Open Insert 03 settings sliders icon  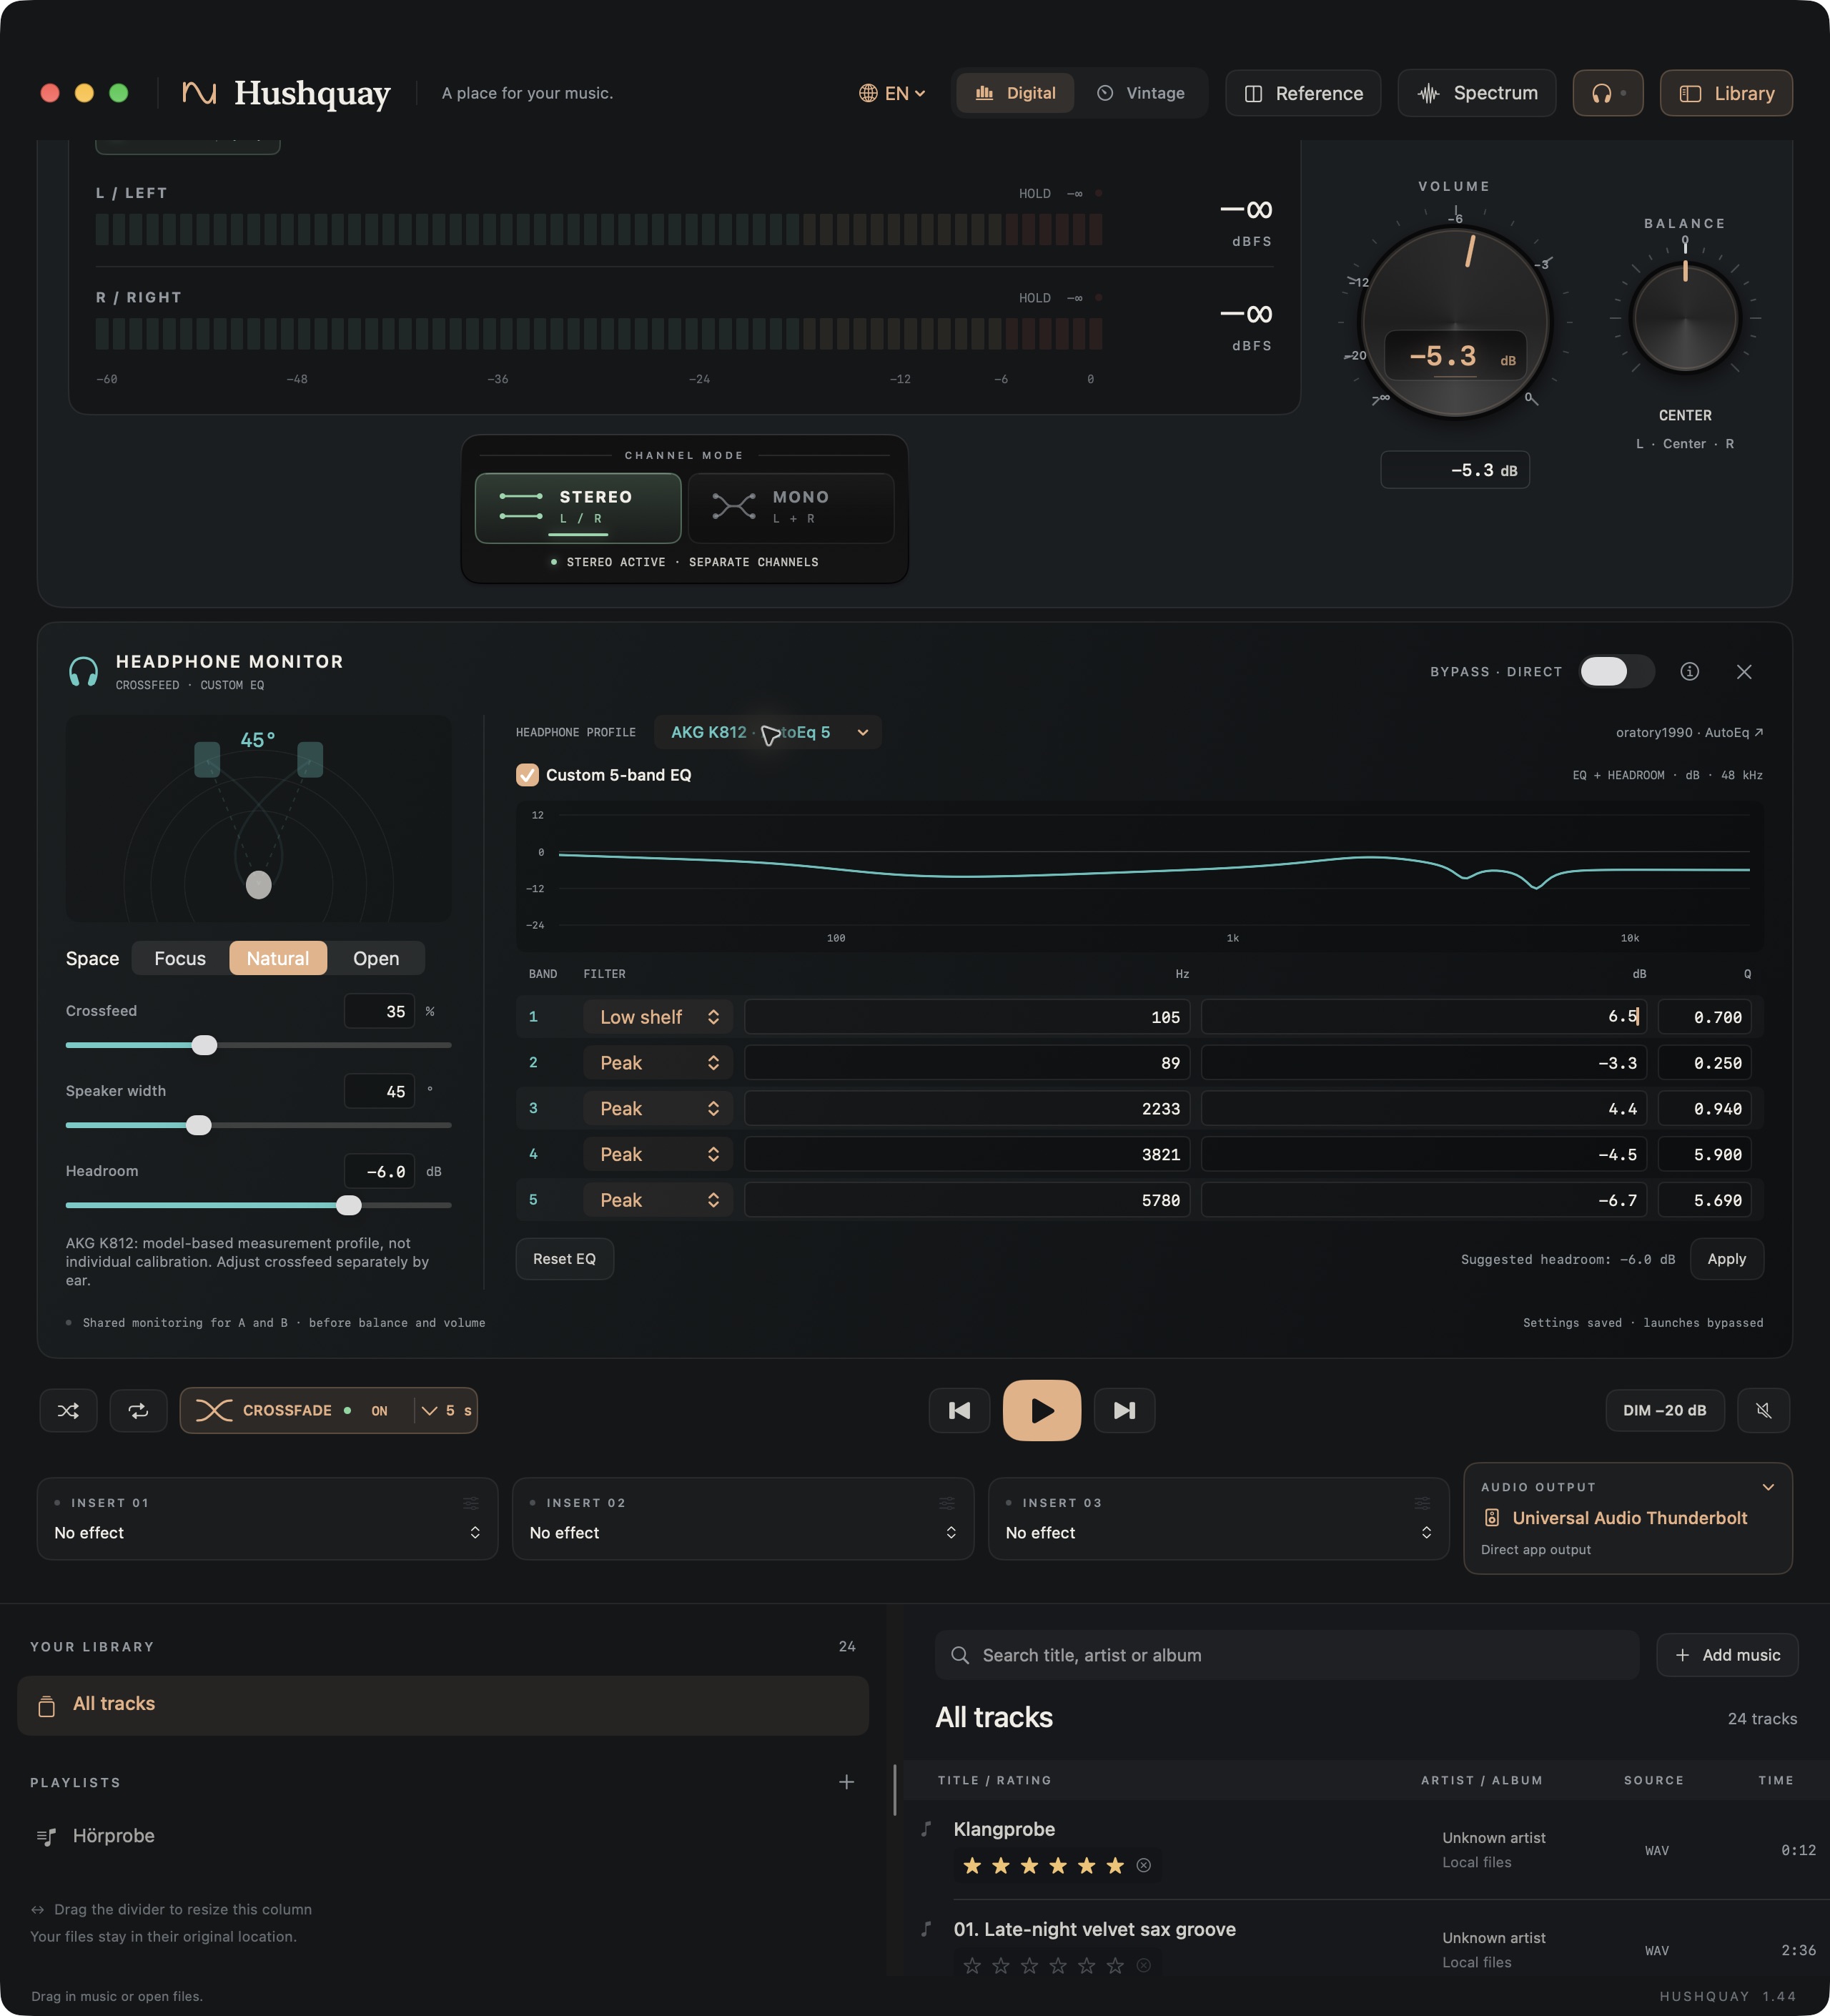[x=1422, y=1503]
